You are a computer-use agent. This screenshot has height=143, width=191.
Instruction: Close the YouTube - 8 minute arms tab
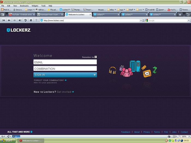(x=34, y=15)
